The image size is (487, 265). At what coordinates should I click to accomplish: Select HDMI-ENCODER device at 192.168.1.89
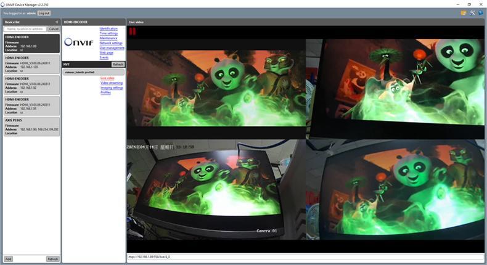(31, 43)
